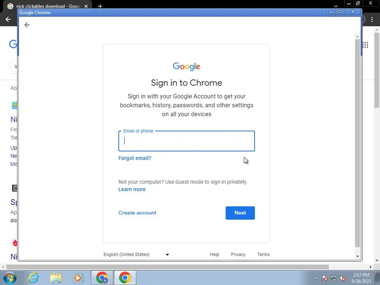Click Create account
Viewport: 380px width, 285px height.
[137, 213]
